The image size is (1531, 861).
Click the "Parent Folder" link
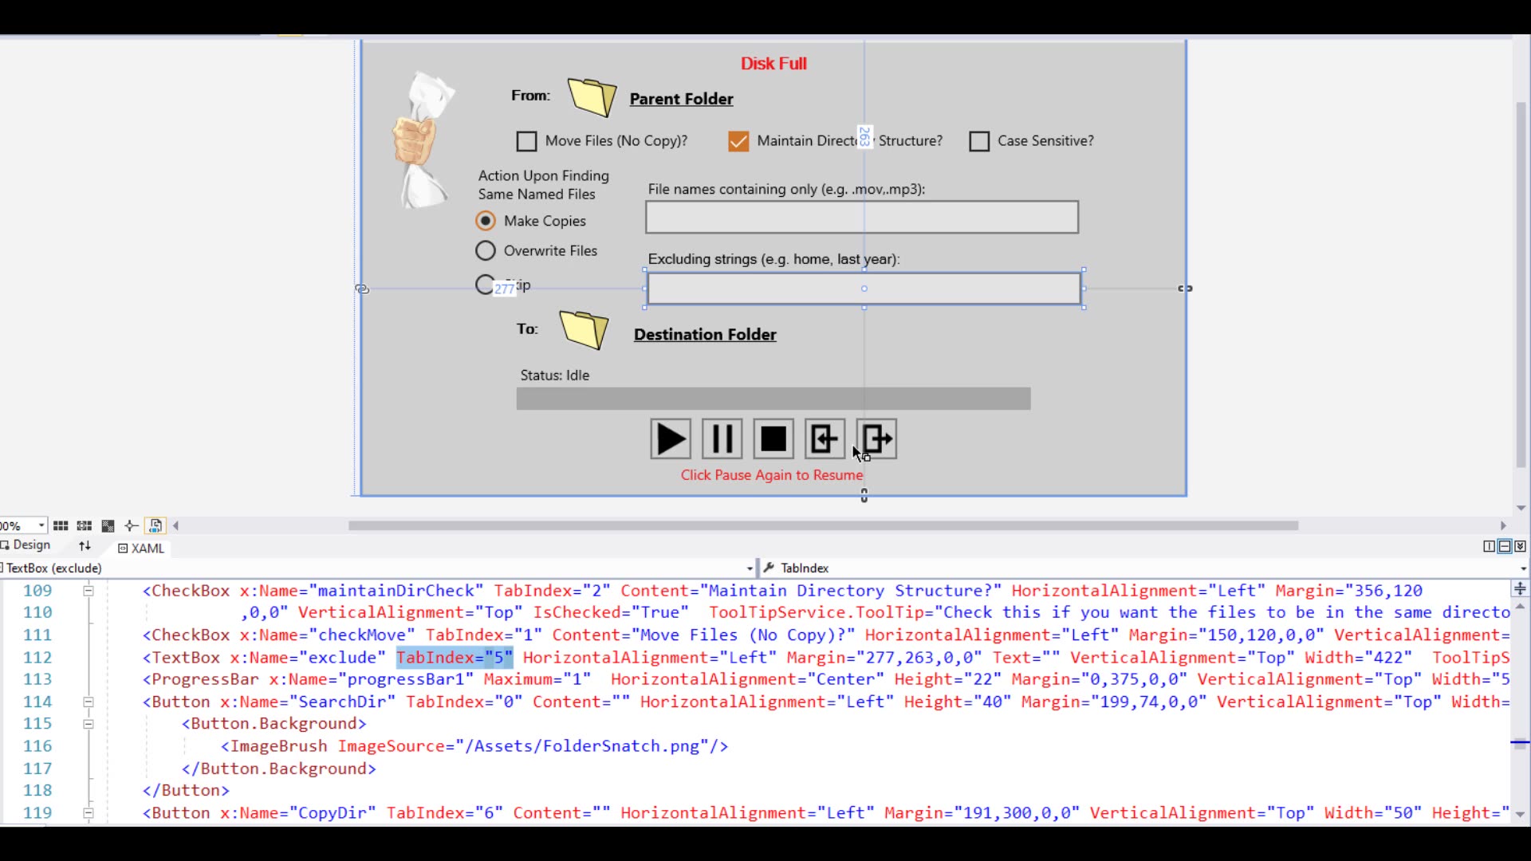coord(681,99)
